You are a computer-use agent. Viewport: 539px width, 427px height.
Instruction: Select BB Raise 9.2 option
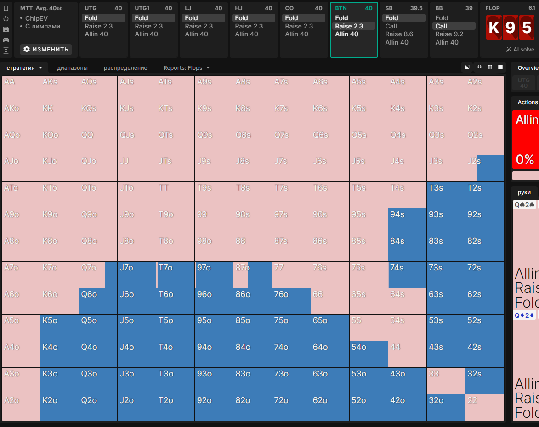449,34
